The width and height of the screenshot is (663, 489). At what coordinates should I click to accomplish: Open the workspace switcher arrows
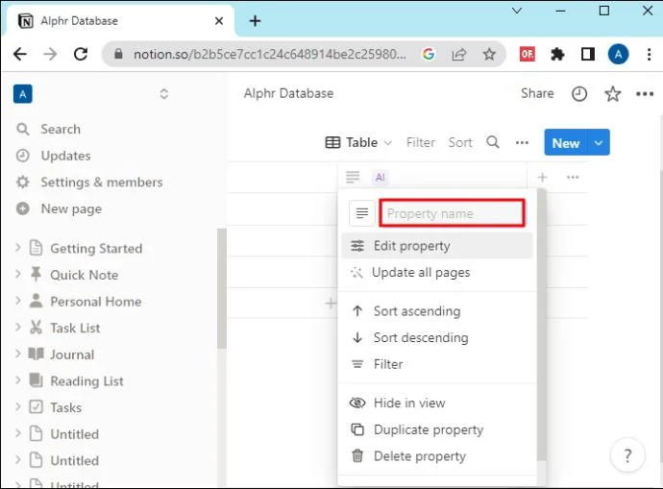pyautogui.click(x=164, y=94)
